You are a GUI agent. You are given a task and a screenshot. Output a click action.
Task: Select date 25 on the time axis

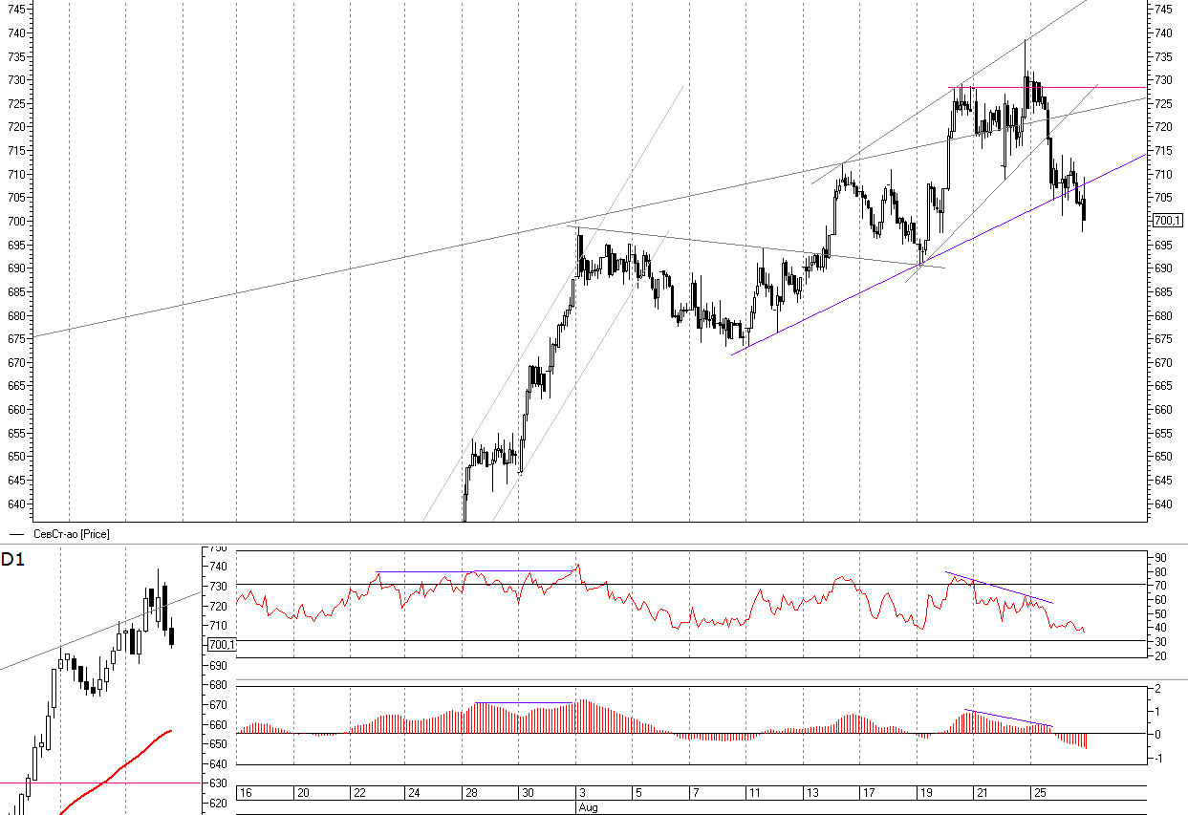(1039, 793)
